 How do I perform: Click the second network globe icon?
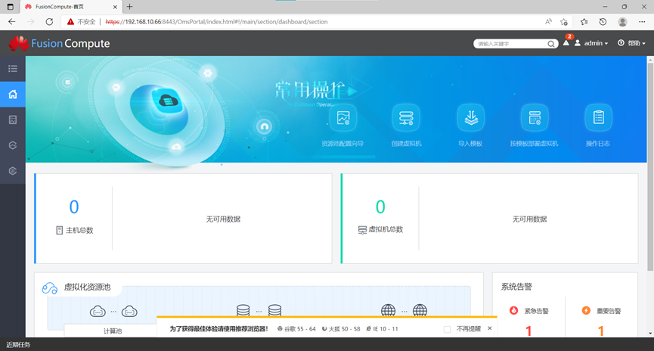pyautogui.click(x=420, y=310)
